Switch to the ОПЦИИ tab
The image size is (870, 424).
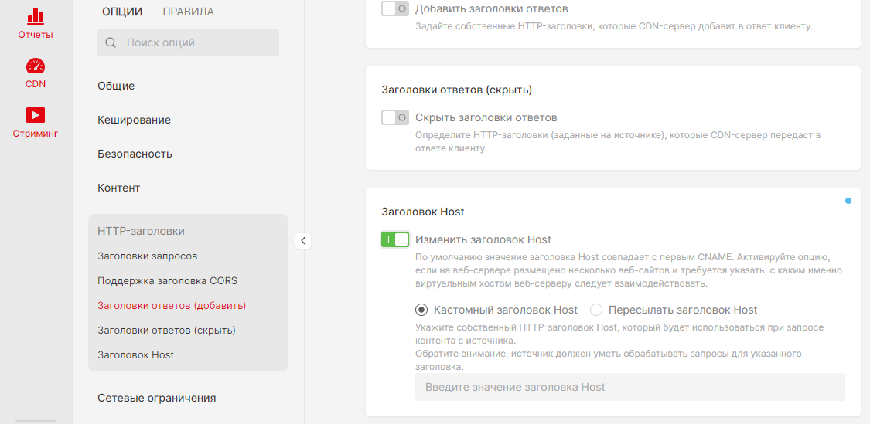pos(122,12)
